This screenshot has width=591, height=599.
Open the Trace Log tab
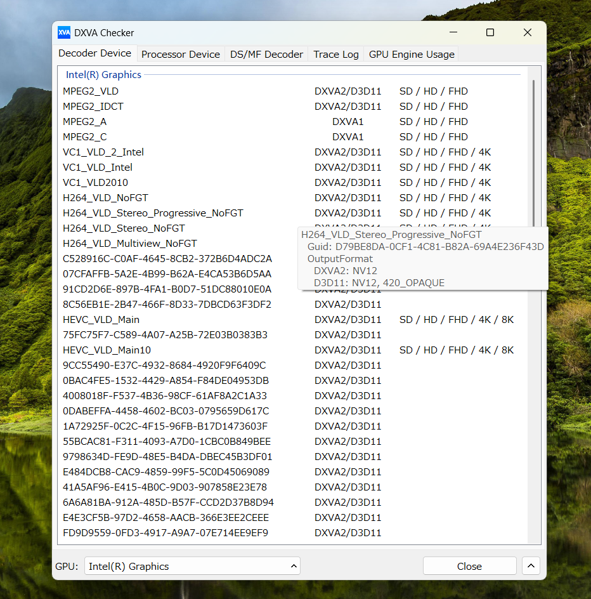[336, 54]
